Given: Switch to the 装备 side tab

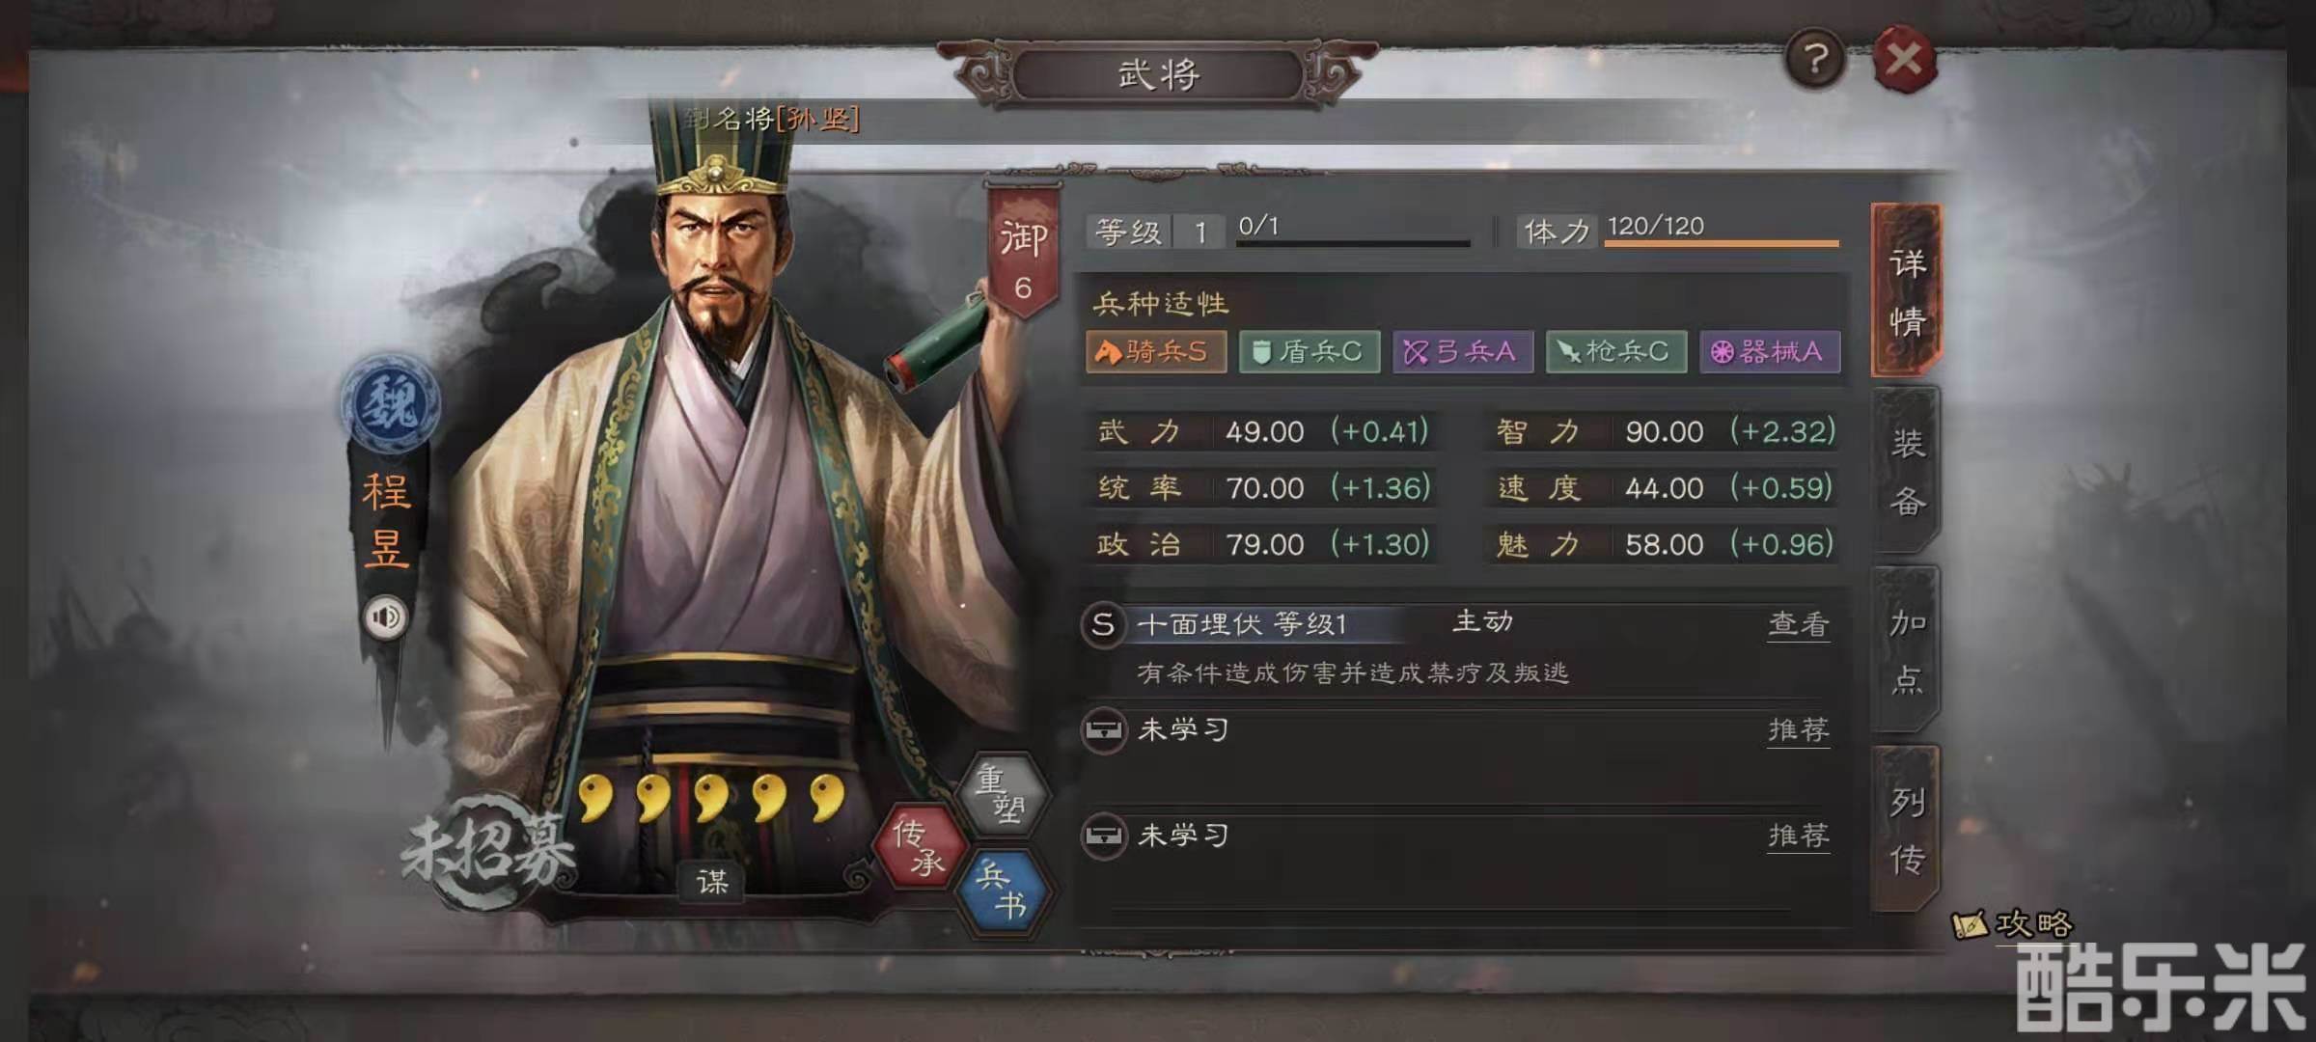Looking at the screenshot, I should (x=1906, y=472).
